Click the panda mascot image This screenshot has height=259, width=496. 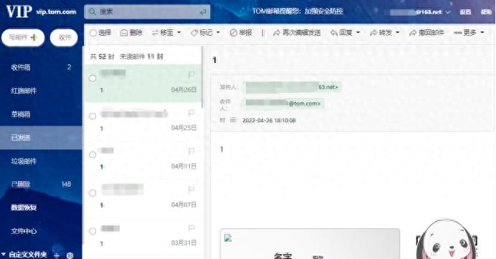point(447,239)
